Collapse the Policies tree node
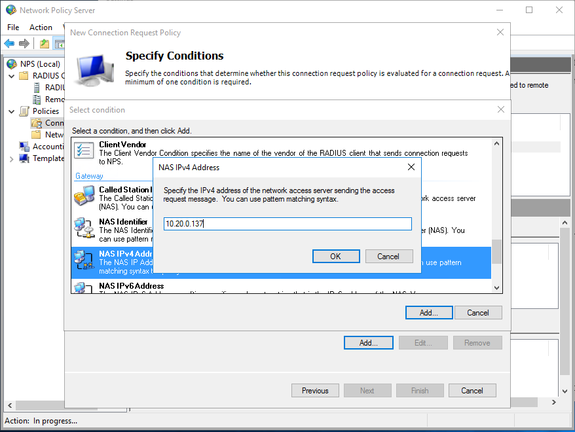 pos(11,111)
